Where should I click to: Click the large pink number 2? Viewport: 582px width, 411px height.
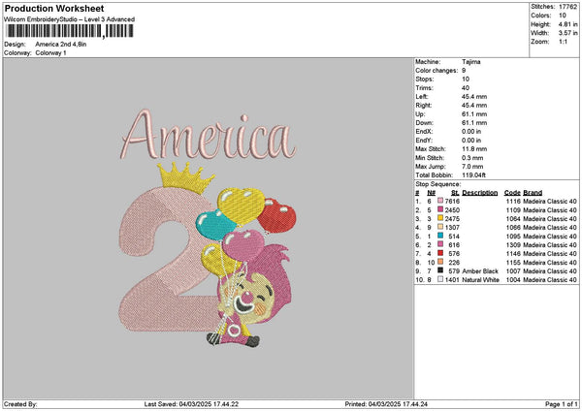(167, 259)
